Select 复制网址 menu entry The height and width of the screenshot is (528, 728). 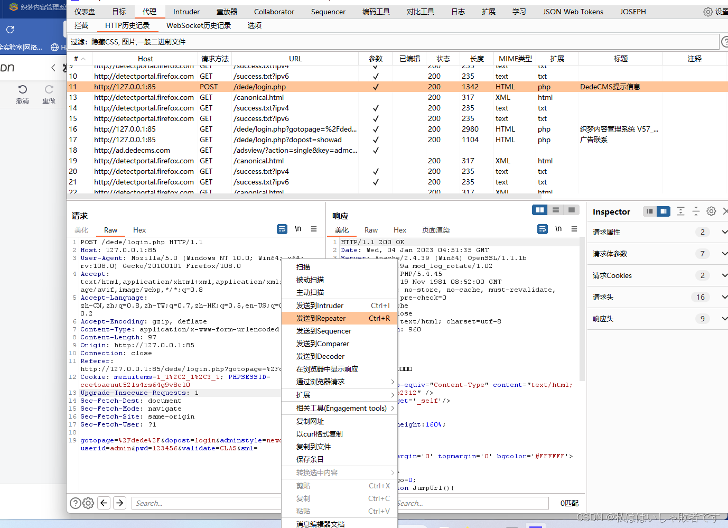coord(339,421)
